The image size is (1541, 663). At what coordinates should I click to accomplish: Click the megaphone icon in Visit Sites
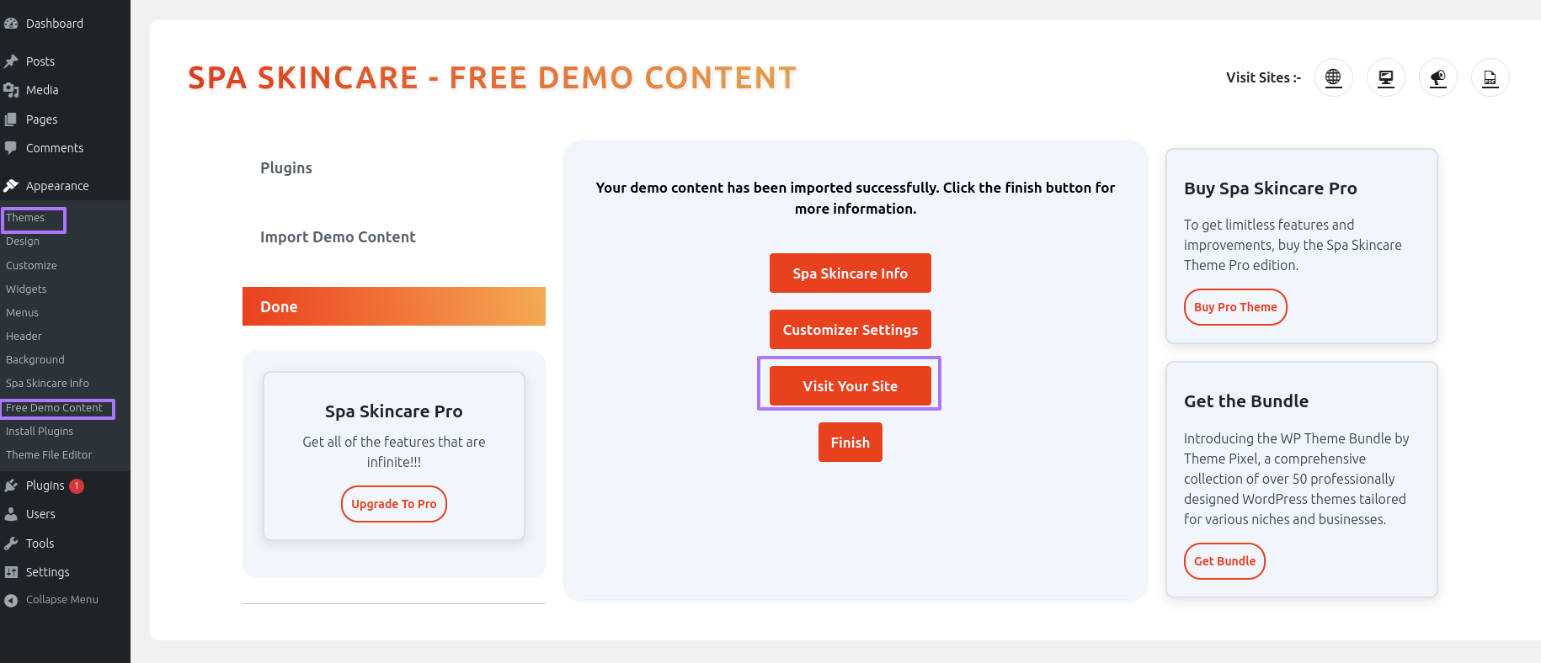point(1437,77)
